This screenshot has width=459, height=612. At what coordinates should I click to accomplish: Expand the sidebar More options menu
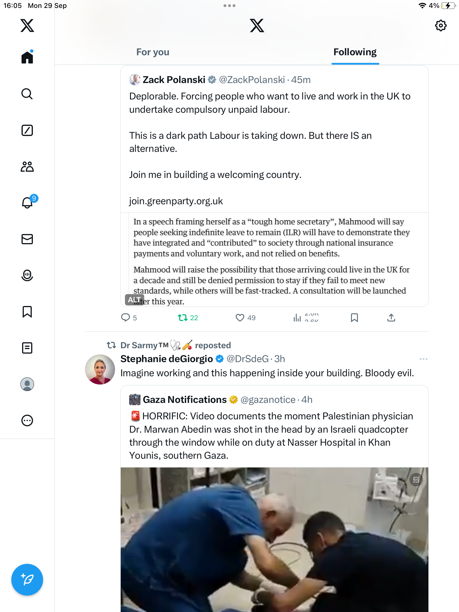click(x=27, y=420)
